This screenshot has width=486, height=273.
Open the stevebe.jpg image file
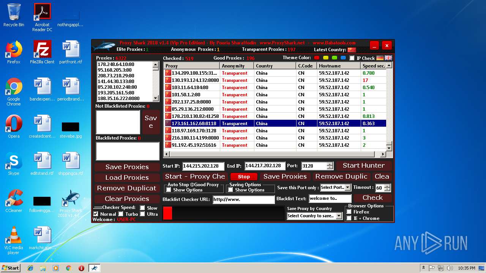click(71, 130)
